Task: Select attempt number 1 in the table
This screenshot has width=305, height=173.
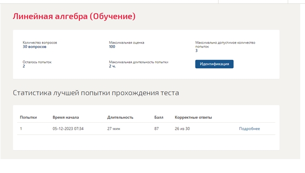Action: (21, 128)
